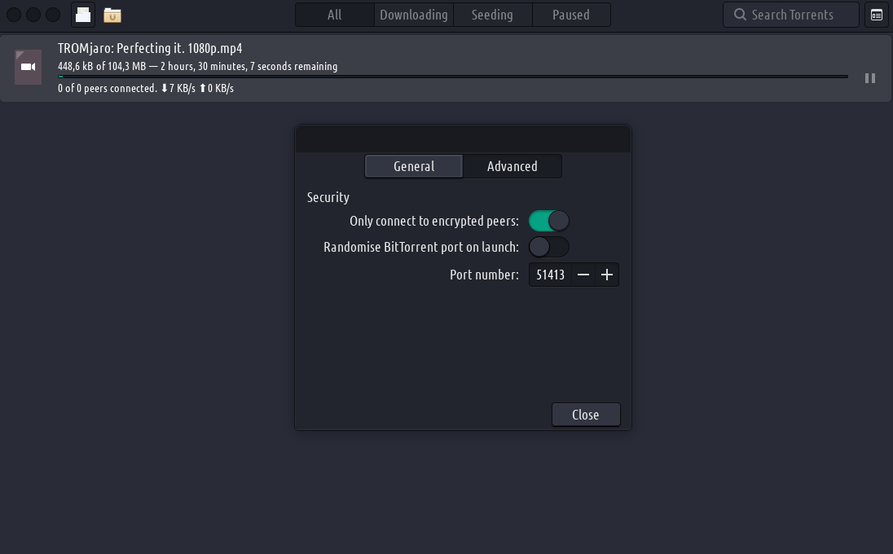Increase port number with the plus button
Viewport: 893px width, 554px height.
coord(607,275)
